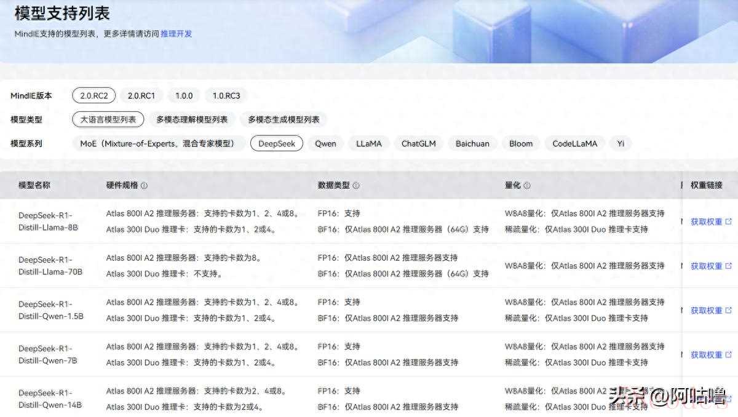This screenshot has width=738, height=417.
Task: Open the 推理开发 link
Action: (177, 34)
